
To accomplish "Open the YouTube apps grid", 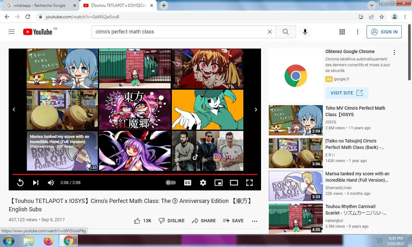I will coord(342,32).
